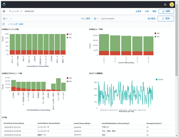This screenshot has width=179, height=138.
Task: Click the フィルター追加 add filter link
Action: (x=17, y=24)
